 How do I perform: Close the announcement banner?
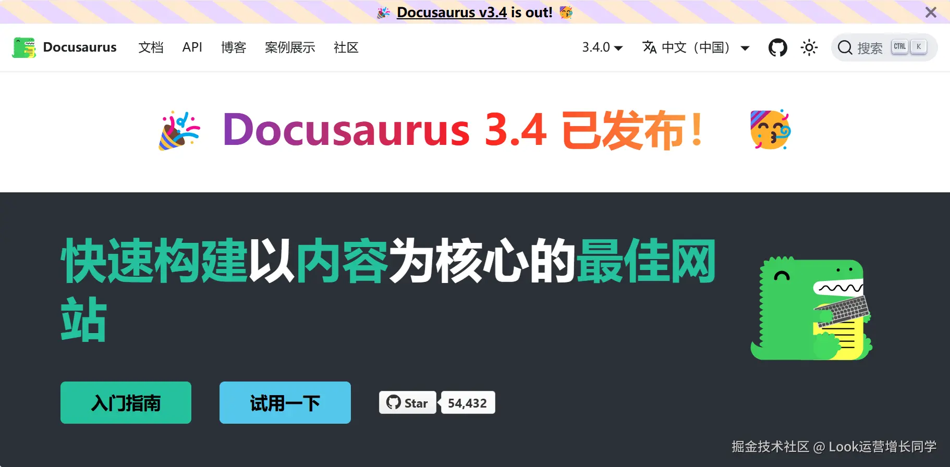point(931,12)
